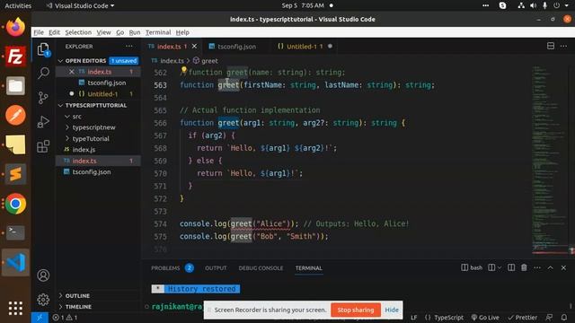575x323 pixels.
Task: Open the Run and Debug view
Action: tap(43, 122)
